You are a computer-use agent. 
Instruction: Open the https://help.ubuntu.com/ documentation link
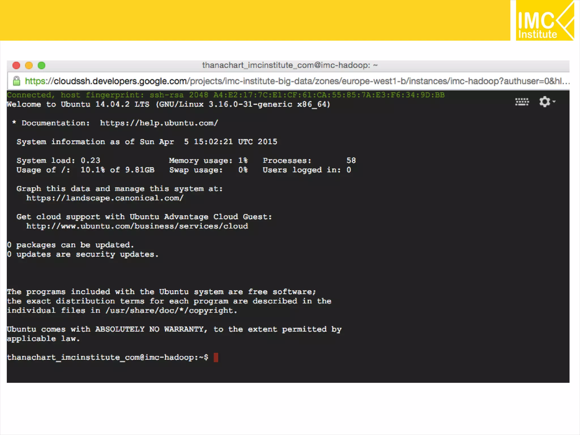pos(159,123)
